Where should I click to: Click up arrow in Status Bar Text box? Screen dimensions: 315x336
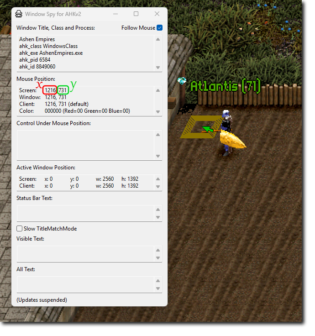tap(158, 210)
